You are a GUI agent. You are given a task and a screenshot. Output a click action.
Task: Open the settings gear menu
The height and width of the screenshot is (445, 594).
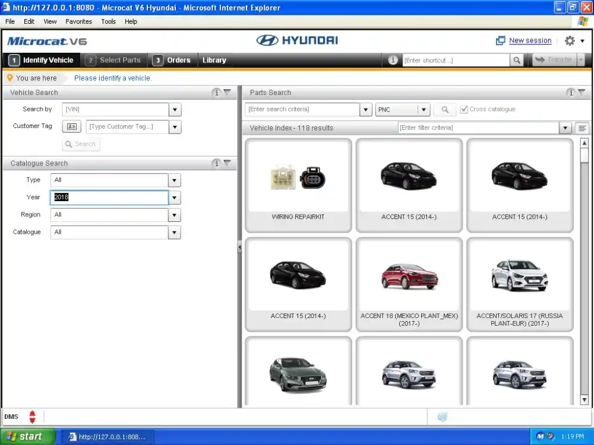(x=570, y=41)
